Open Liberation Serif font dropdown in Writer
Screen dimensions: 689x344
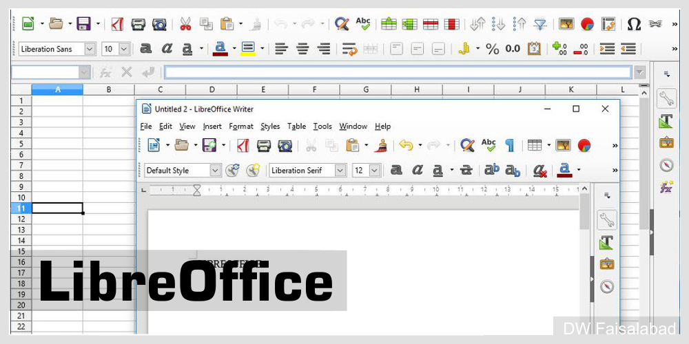pos(340,170)
